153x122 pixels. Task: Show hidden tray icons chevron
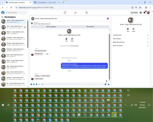(x=125, y=105)
